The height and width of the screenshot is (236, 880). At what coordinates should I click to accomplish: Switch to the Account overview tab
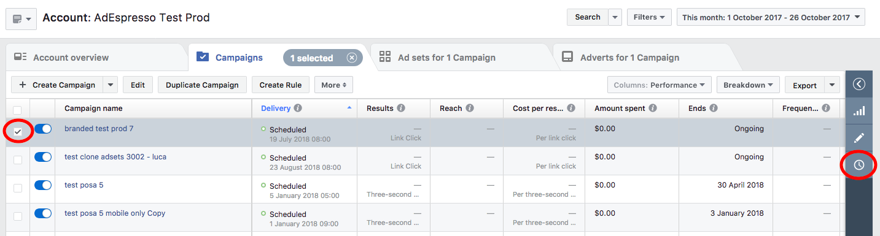95,58
